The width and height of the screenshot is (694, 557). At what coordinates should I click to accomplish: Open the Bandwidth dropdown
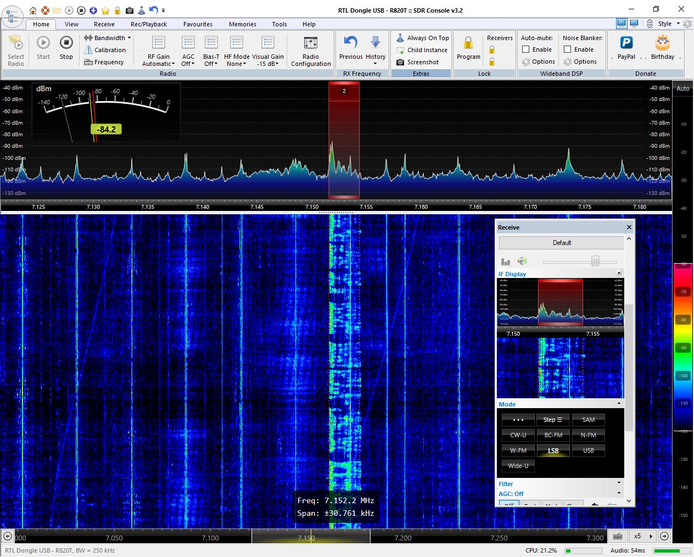[108, 38]
